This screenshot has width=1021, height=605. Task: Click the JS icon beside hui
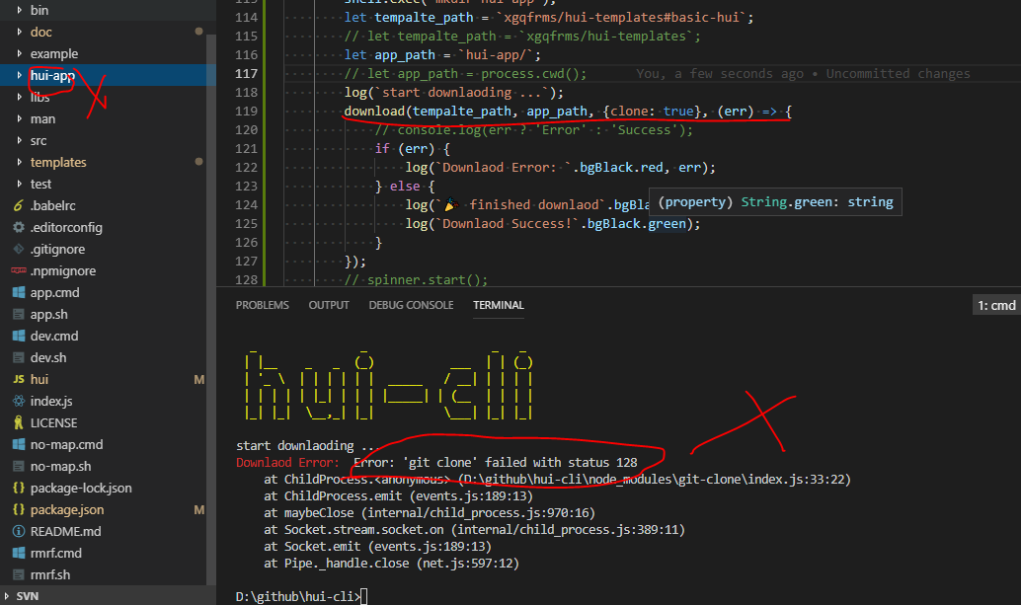pos(18,379)
